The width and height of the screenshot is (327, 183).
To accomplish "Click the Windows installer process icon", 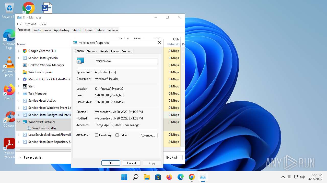I will click(25, 122).
